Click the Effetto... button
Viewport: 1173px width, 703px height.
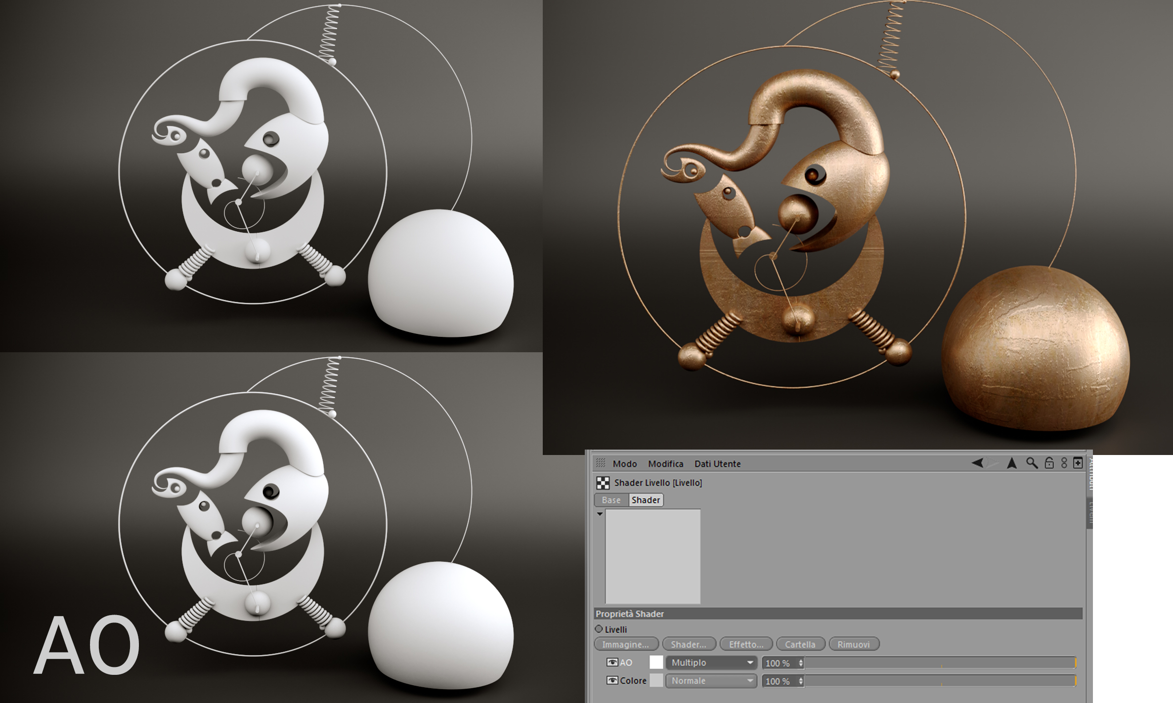746,644
